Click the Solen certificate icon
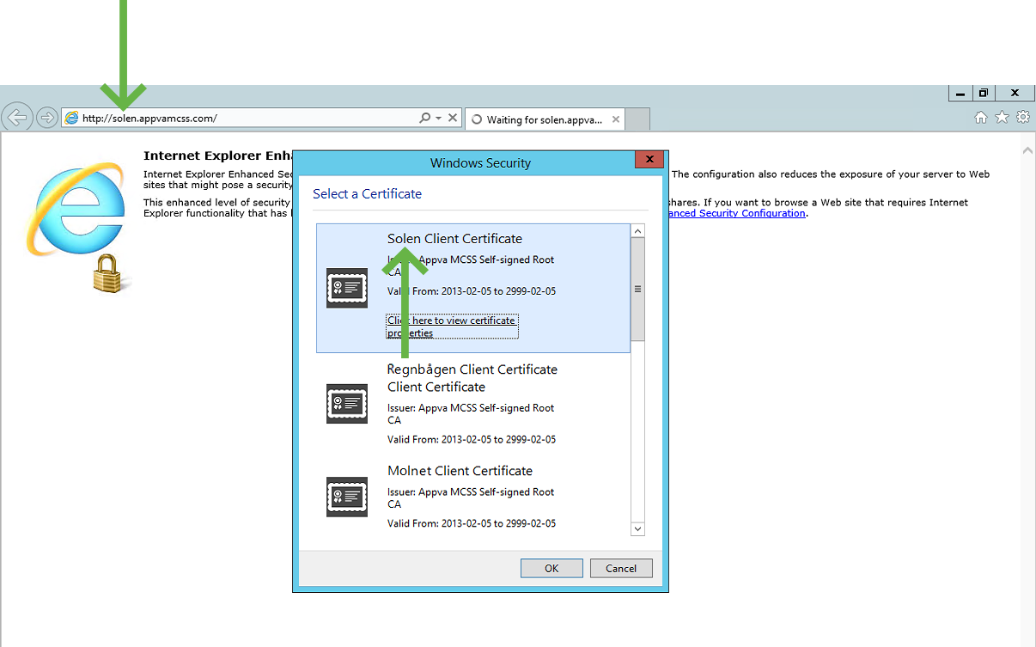This screenshot has height=647, width=1036. pos(347,288)
